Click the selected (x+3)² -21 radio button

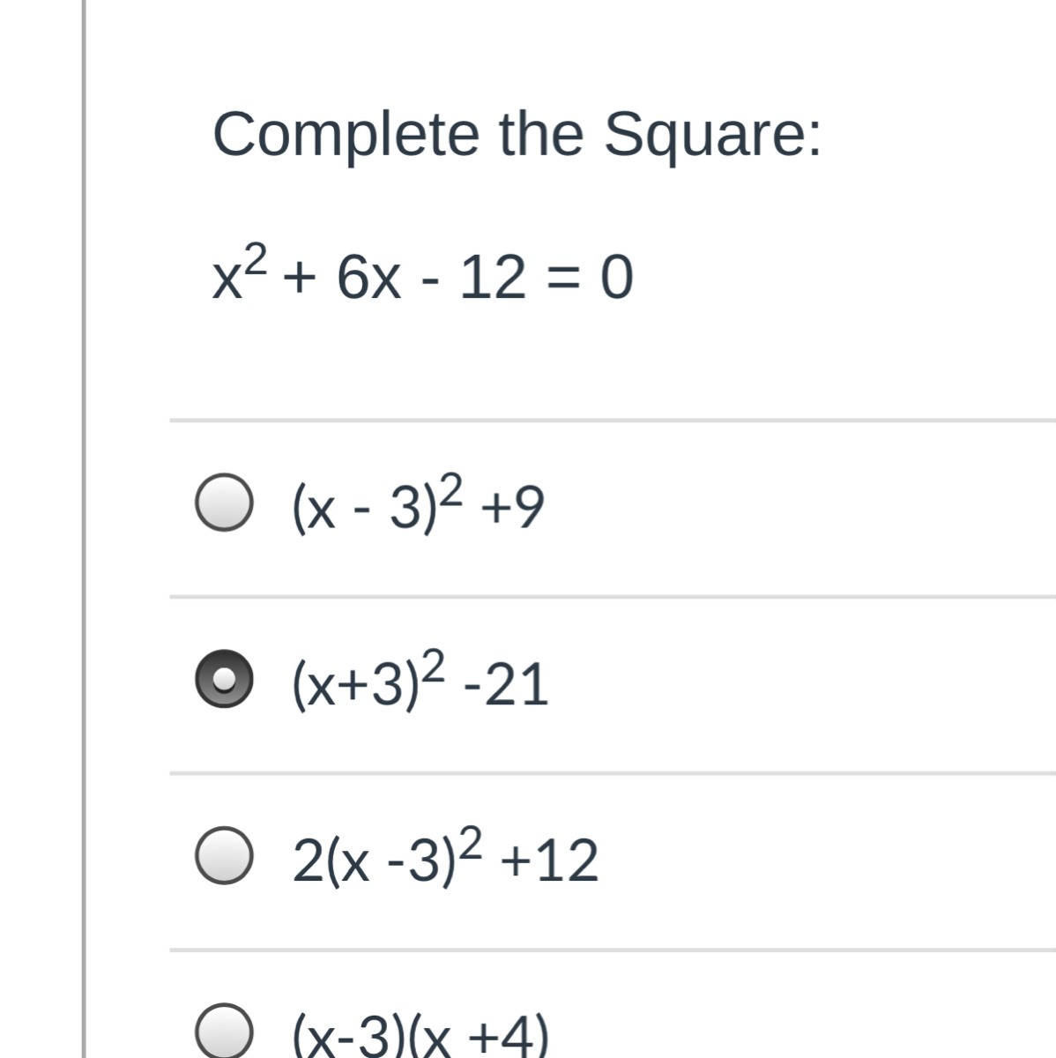220,681
